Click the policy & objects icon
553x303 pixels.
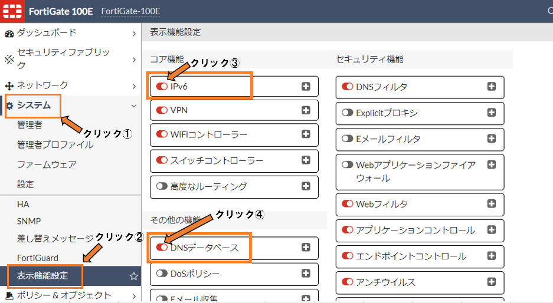pyautogui.click(x=9, y=295)
